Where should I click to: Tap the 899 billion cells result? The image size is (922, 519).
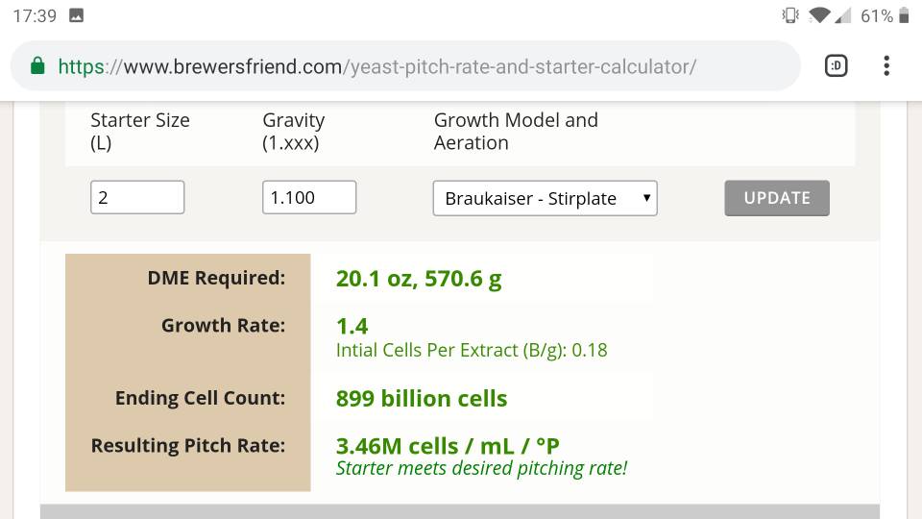422,399
